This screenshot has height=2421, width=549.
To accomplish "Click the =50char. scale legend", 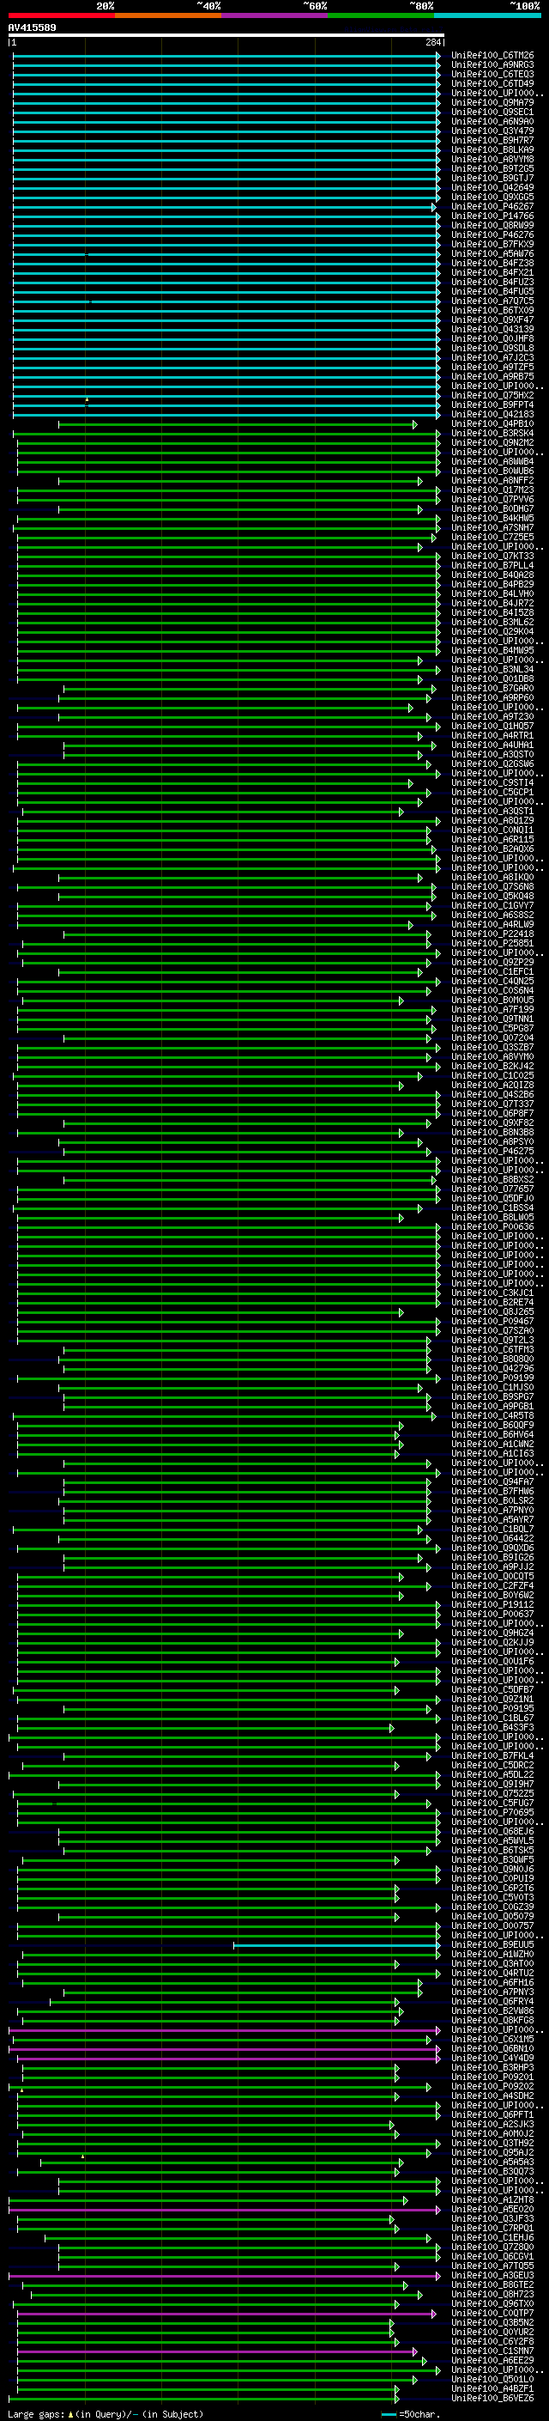I will [x=410, y=2413].
